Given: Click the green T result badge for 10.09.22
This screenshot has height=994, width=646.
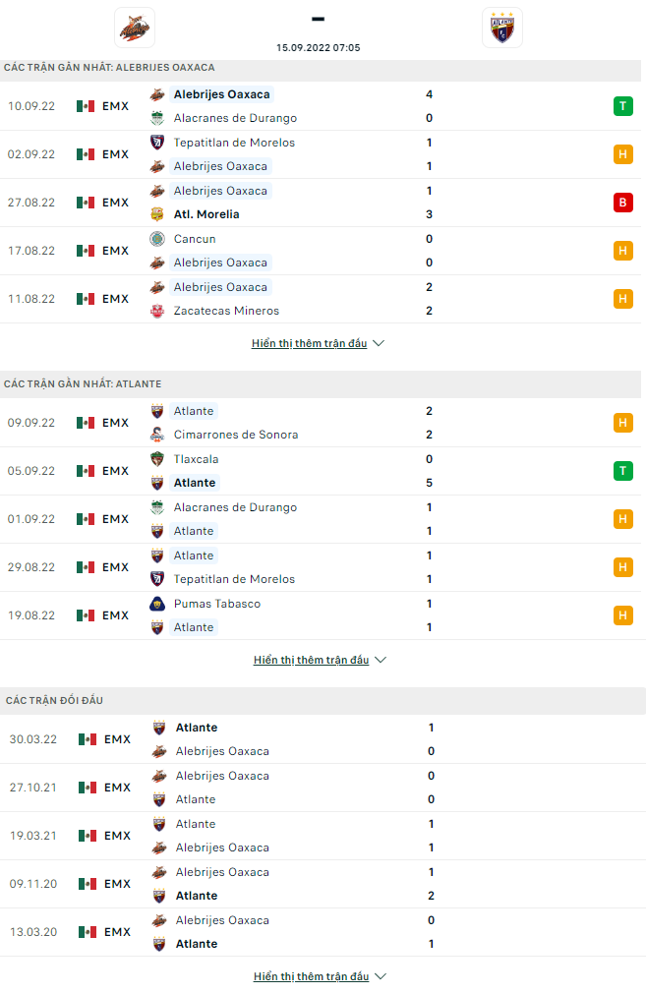Looking at the screenshot, I should coord(622,106).
